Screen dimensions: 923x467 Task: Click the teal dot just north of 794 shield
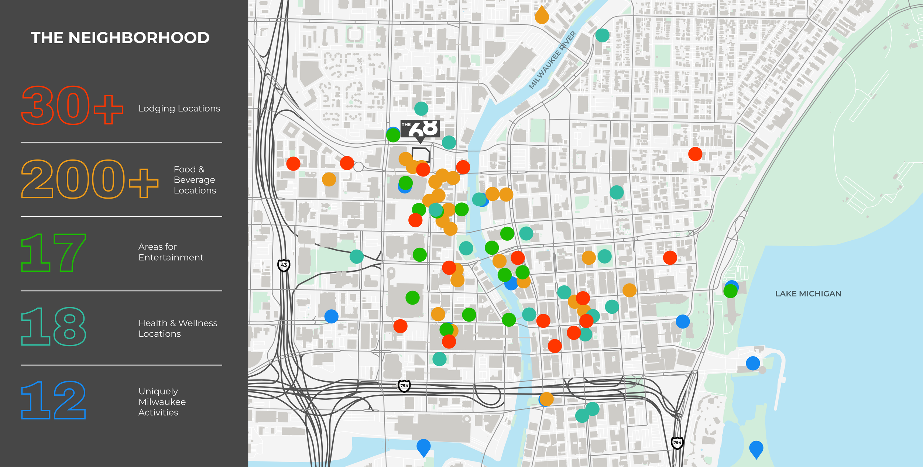click(x=439, y=359)
